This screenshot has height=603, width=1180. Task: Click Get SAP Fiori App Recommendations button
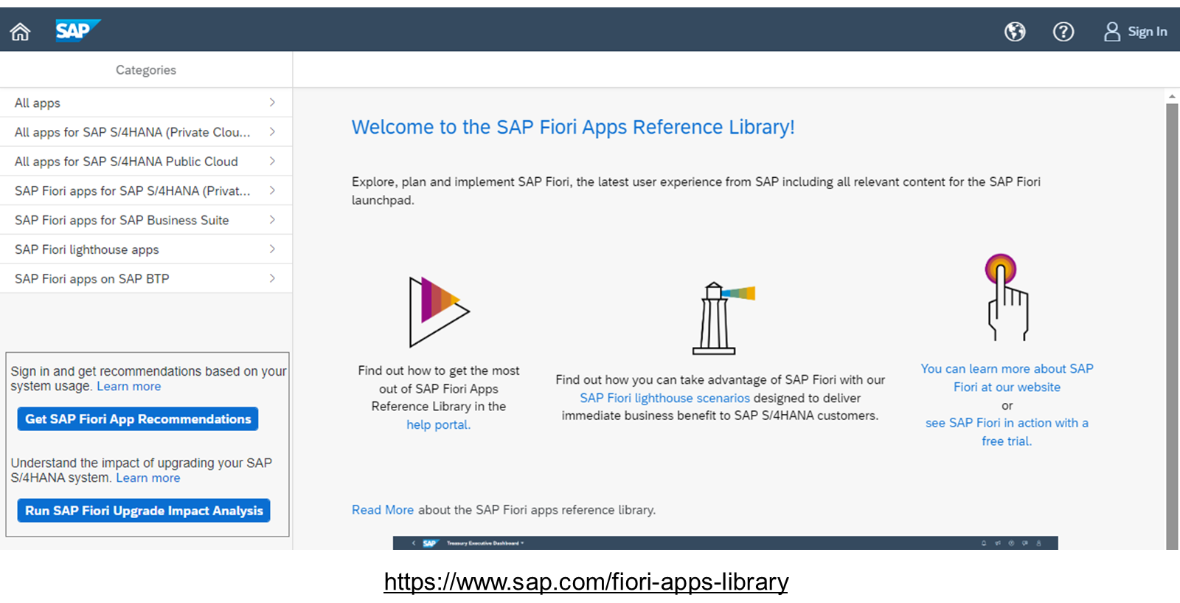138,419
